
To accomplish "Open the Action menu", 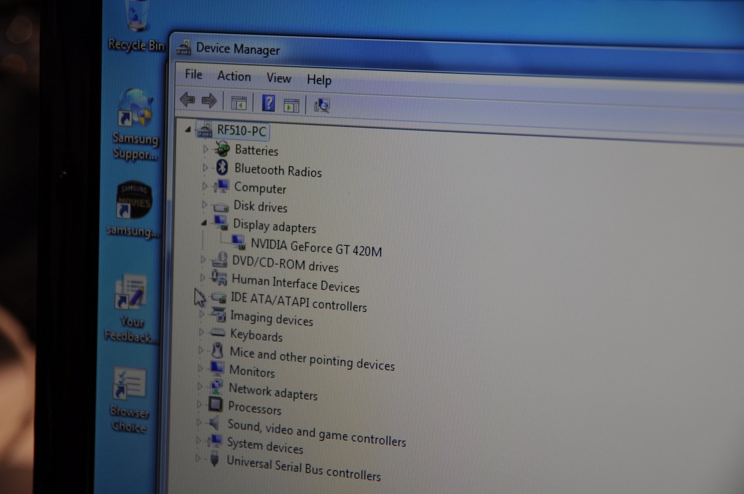I will (x=234, y=76).
